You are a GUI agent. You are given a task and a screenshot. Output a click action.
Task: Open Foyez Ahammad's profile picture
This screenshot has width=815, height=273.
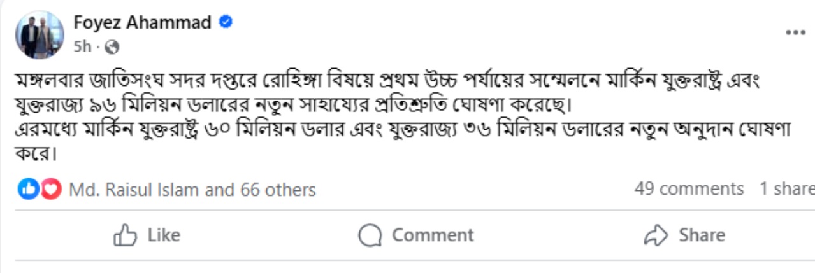[40, 35]
